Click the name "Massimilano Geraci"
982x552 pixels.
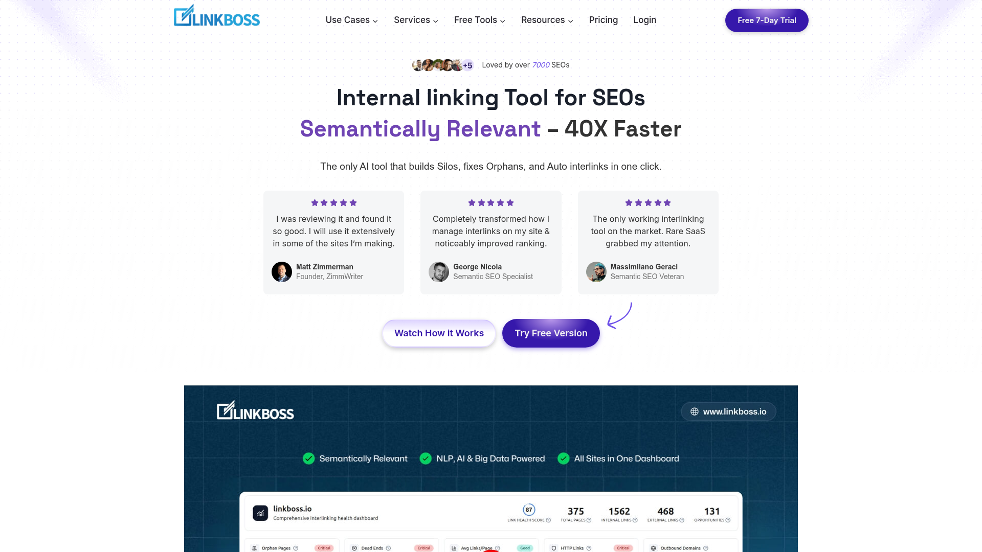click(x=644, y=267)
